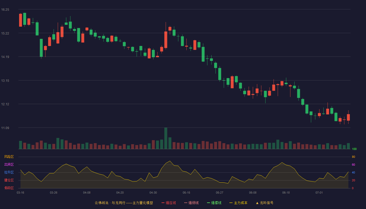Click the magenta 60 indicator axis value
366x209 pixels.
click(x=353, y=165)
